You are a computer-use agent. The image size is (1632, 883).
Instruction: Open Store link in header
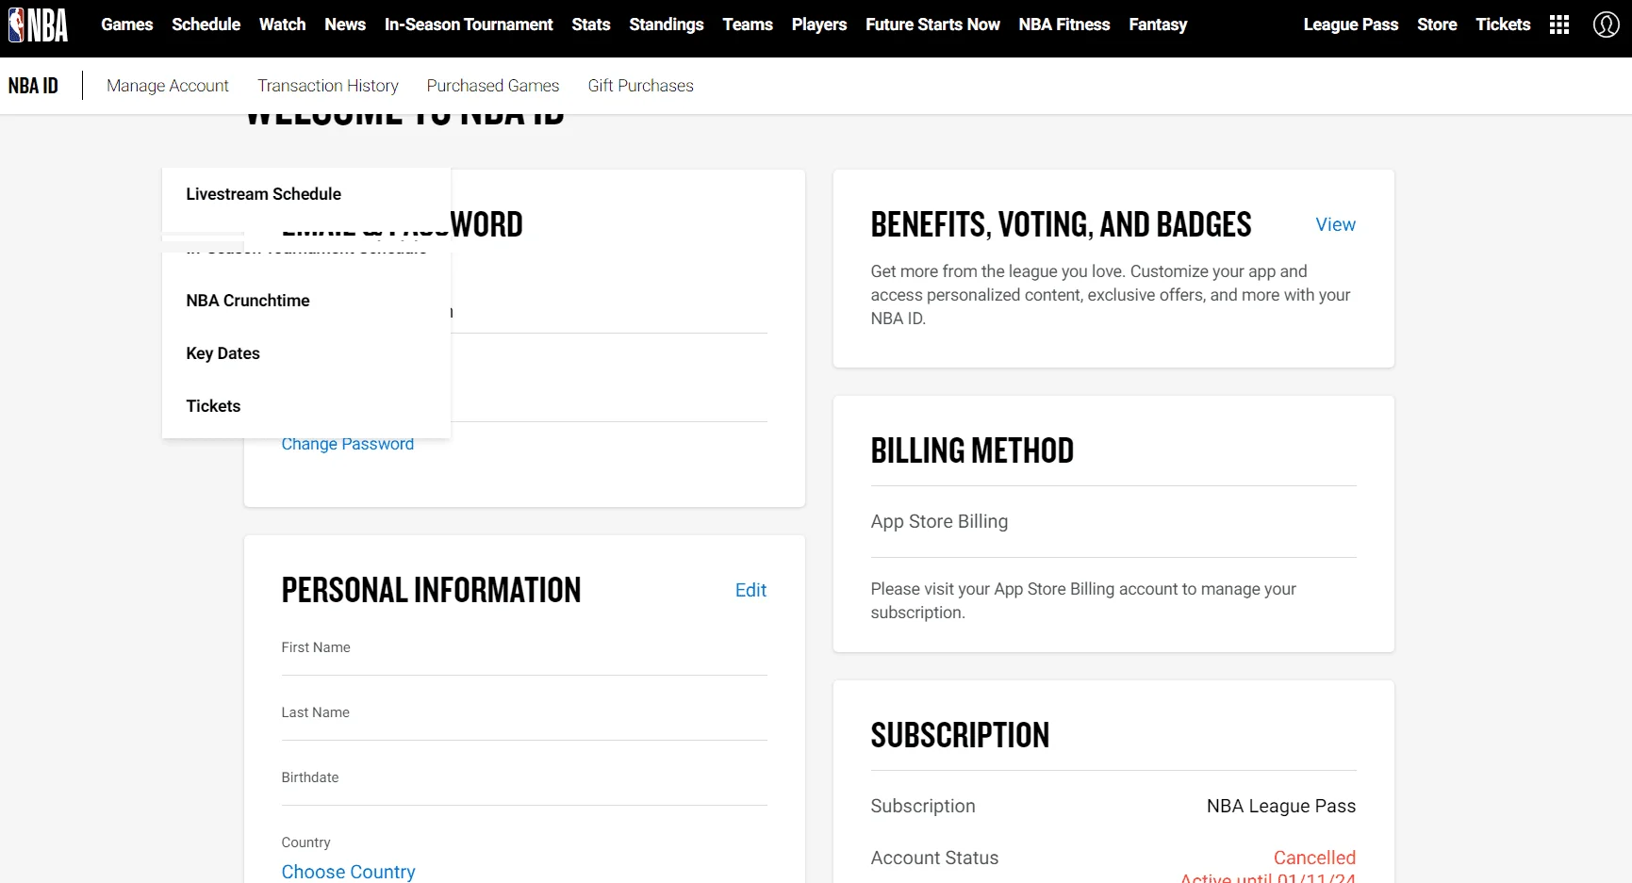click(x=1437, y=25)
